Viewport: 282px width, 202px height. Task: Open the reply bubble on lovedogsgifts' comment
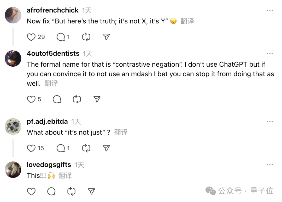pyautogui.click(x=51, y=191)
